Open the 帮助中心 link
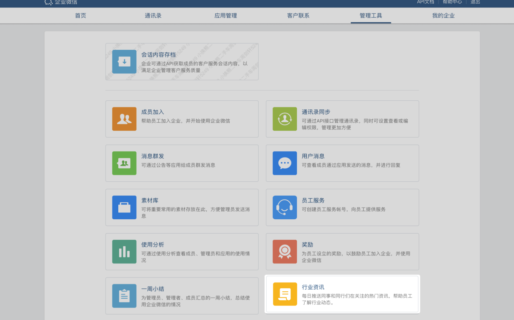514x320 pixels. coord(452,2)
